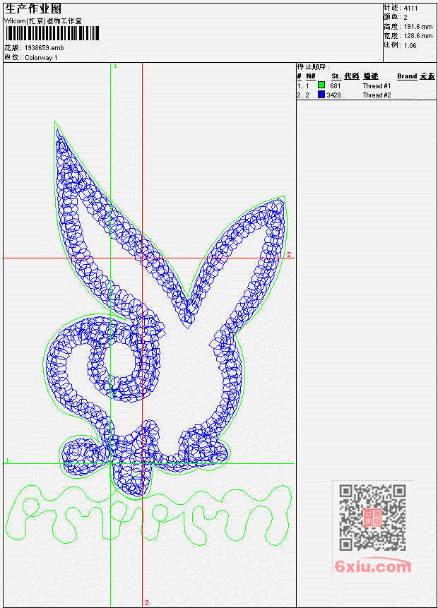
Task: Click the 'St.' column header
Action: tap(336, 76)
